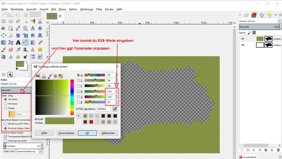Hide the top andalou layer via eye icon
Image resolution: width=282 pixels, height=159 pixels.
click(x=243, y=39)
